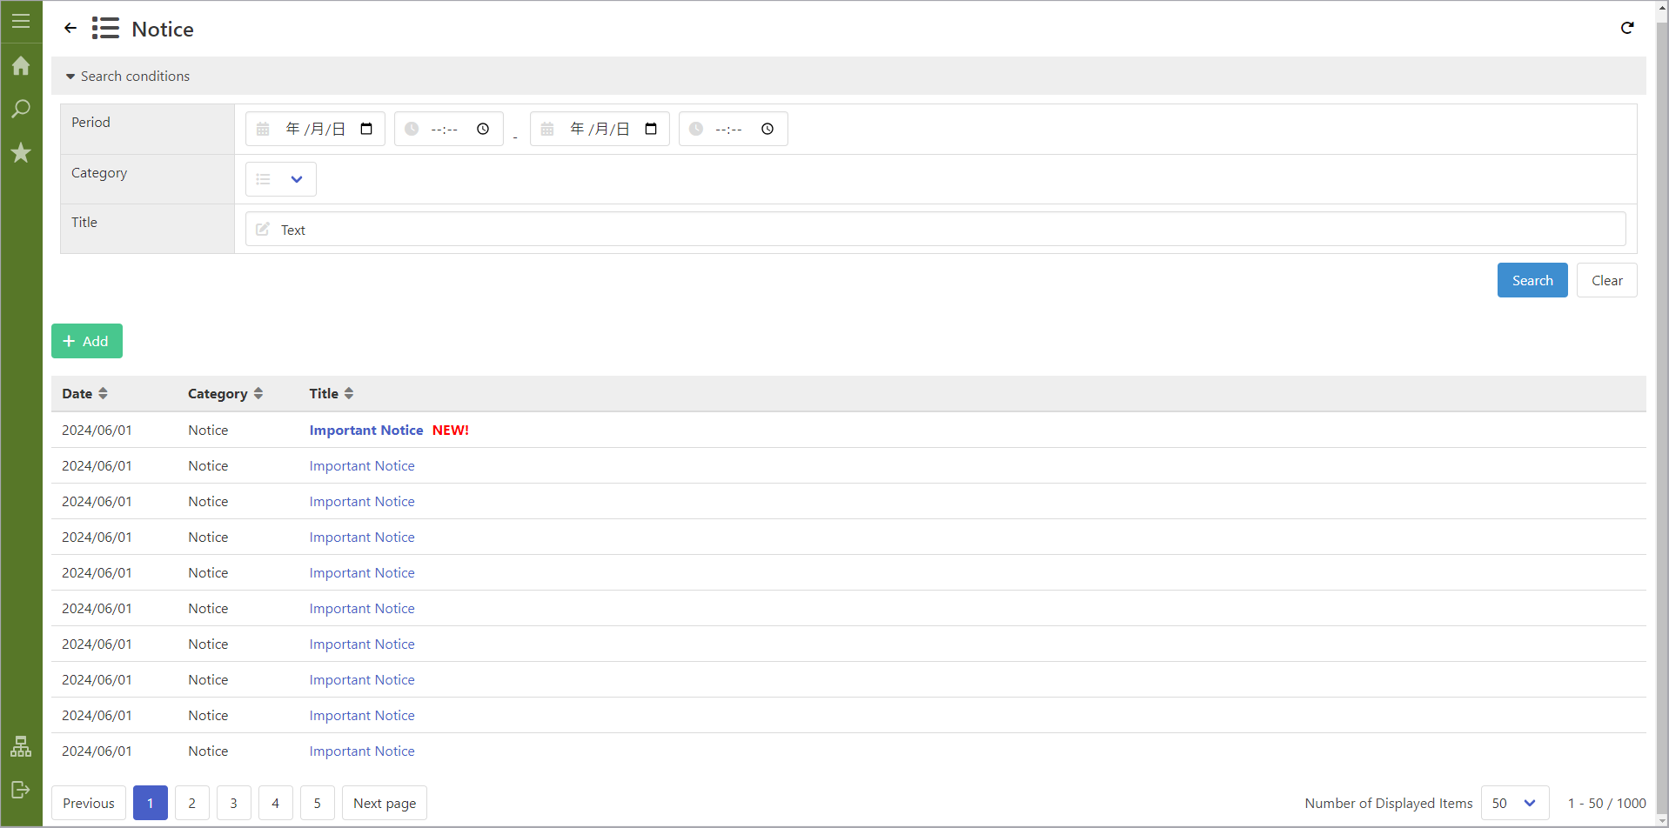1669x828 pixels.
Task: Collapse the Search conditions section
Action: pyautogui.click(x=128, y=77)
